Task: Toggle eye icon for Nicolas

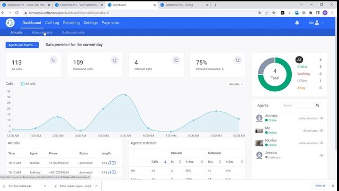Action: (x=322, y=143)
